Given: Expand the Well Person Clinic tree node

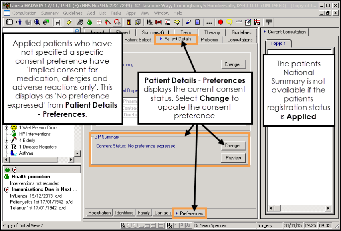Looking at the screenshot, I should (6, 128).
